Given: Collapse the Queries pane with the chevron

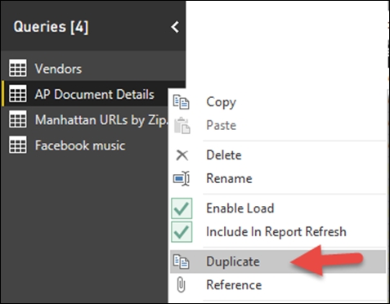Looking at the screenshot, I should 175,27.
